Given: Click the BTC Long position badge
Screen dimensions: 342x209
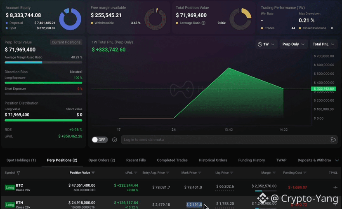Looking at the screenshot, I should click(10, 187).
